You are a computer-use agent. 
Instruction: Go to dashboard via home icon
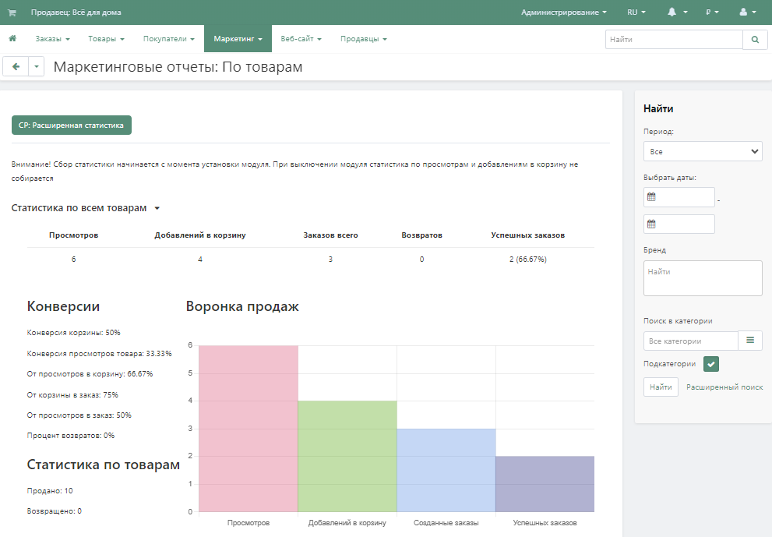[x=12, y=39]
